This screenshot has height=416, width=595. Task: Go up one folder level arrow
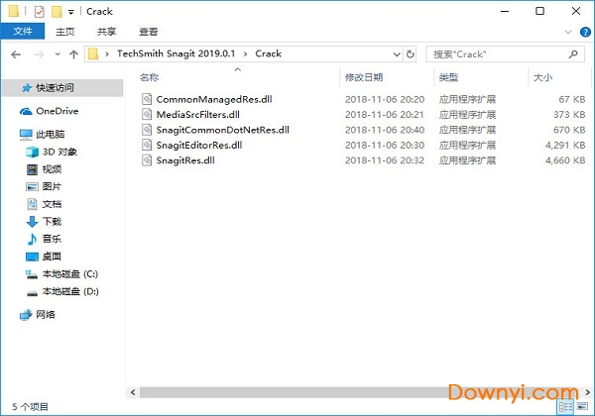74,54
